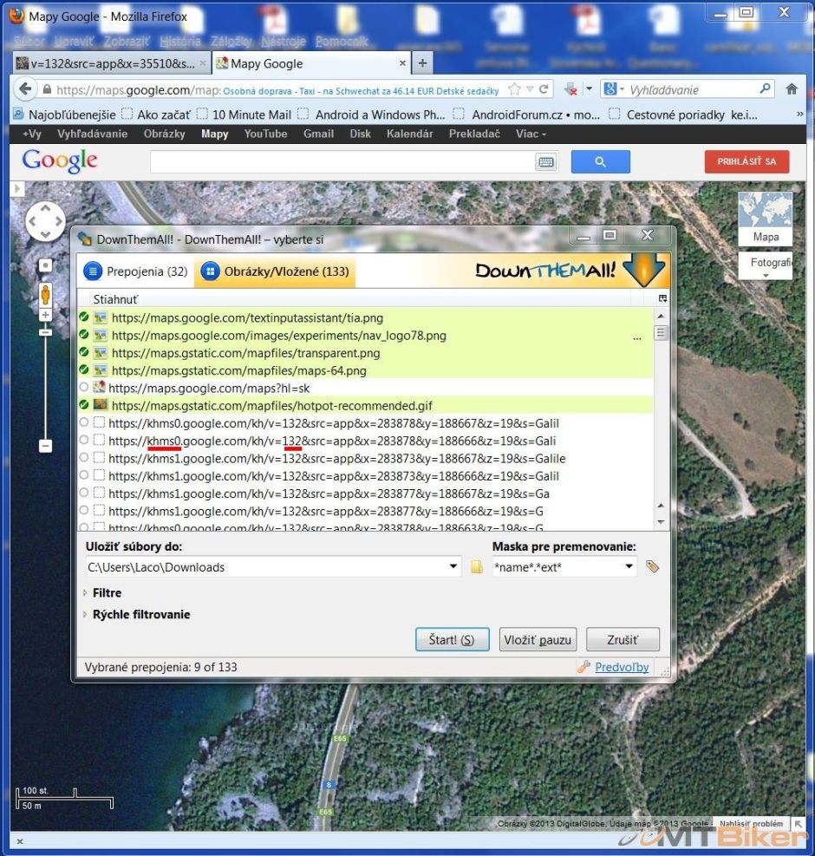The image size is (815, 856).
Task: Select the maps?hl=sk link radio button
Action: tap(83, 388)
